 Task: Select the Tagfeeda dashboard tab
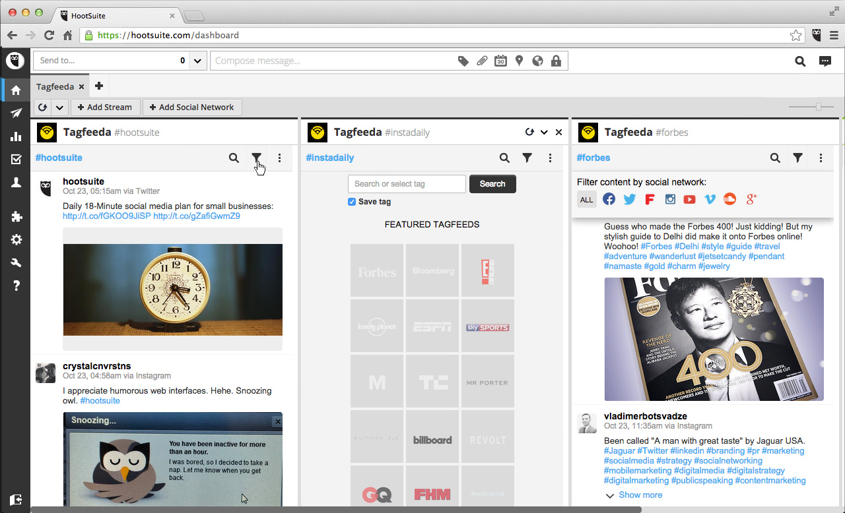coord(55,86)
